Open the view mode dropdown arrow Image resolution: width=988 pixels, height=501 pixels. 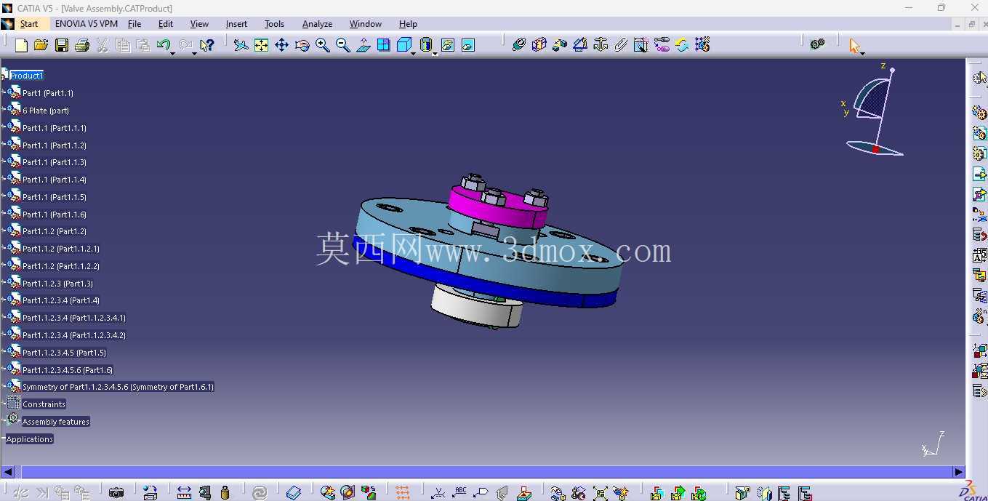tap(435, 53)
